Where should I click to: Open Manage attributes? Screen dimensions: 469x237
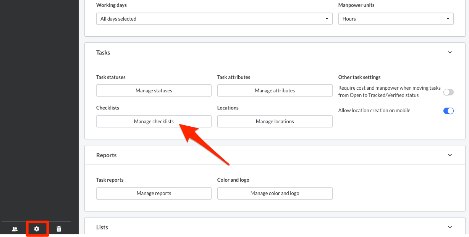(275, 90)
